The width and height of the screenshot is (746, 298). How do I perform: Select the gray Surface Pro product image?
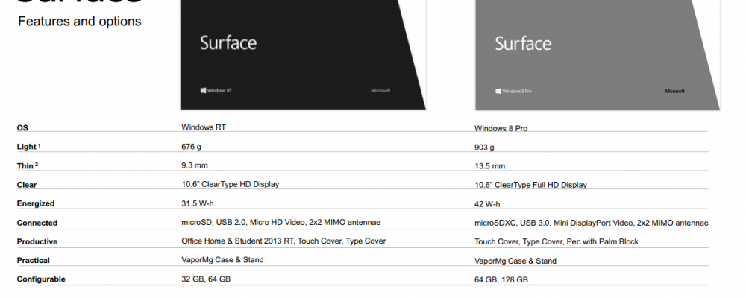click(598, 54)
